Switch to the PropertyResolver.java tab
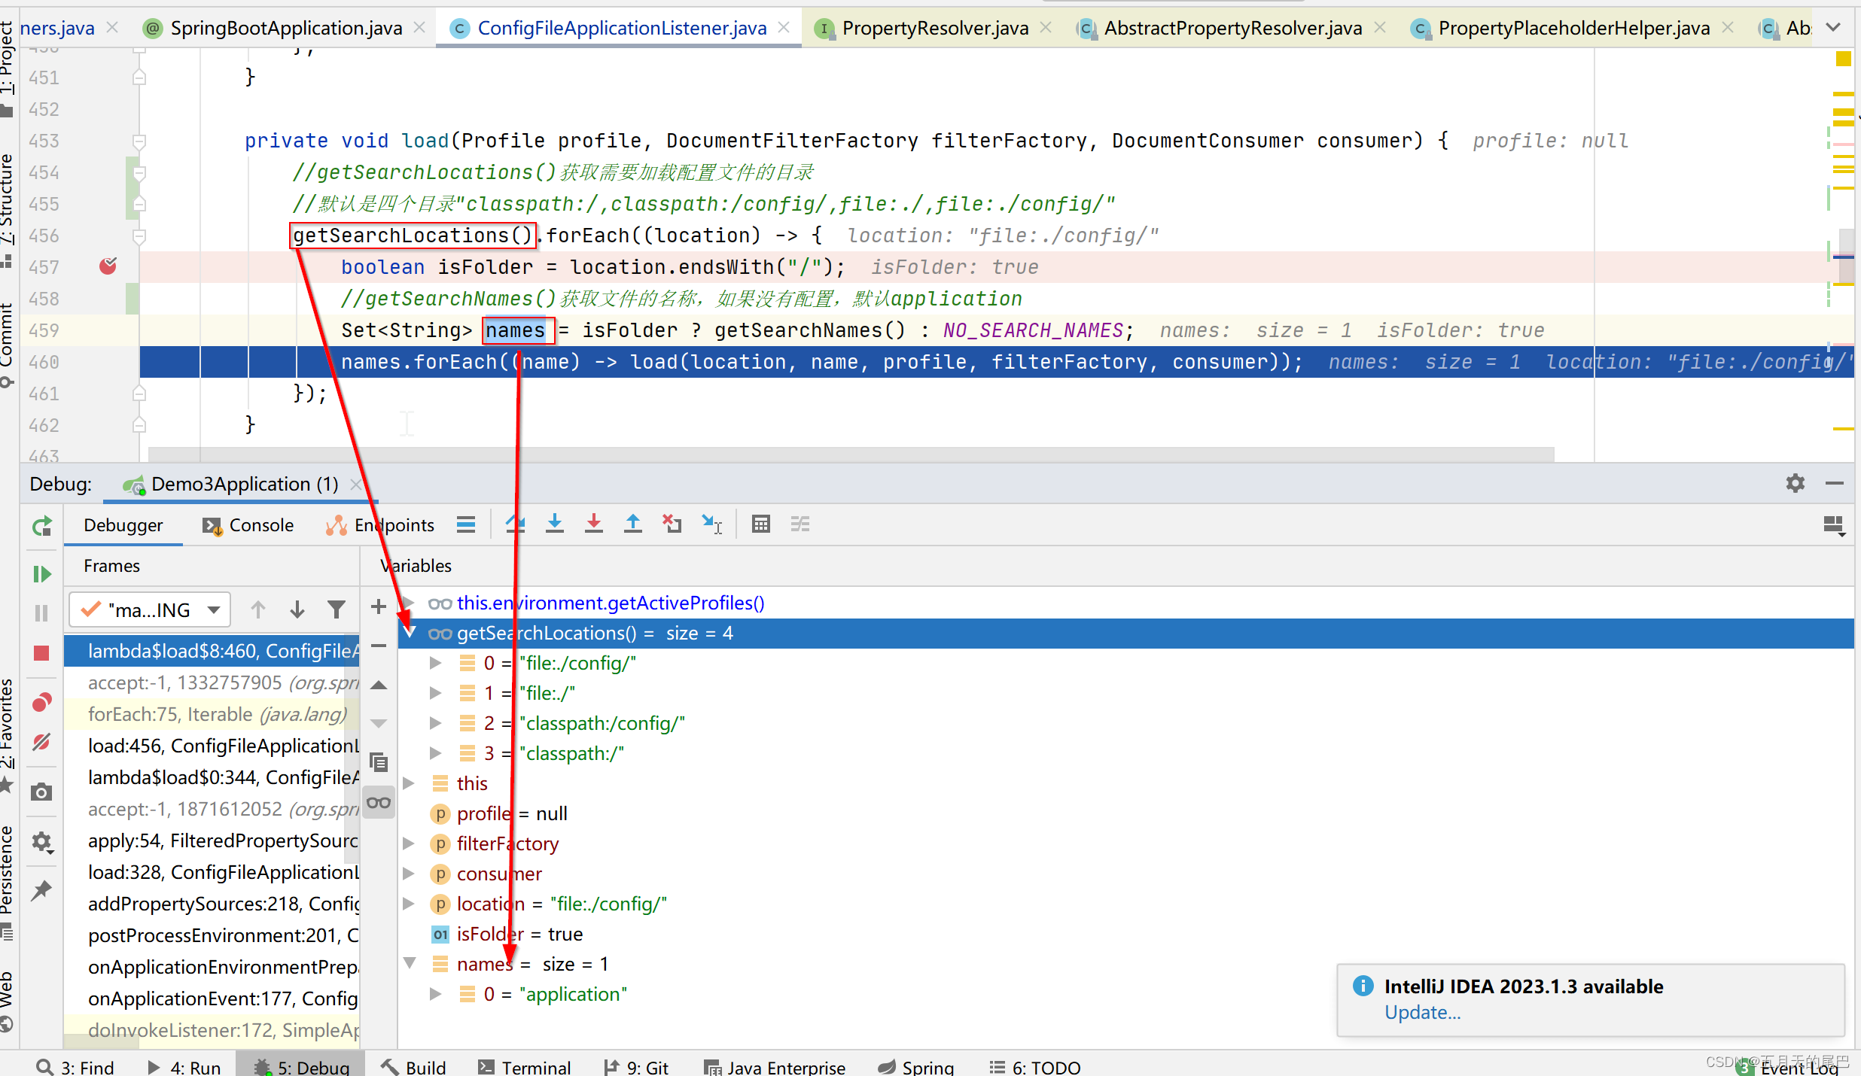The height and width of the screenshot is (1076, 1861). pyautogui.click(x=934, y=28)
